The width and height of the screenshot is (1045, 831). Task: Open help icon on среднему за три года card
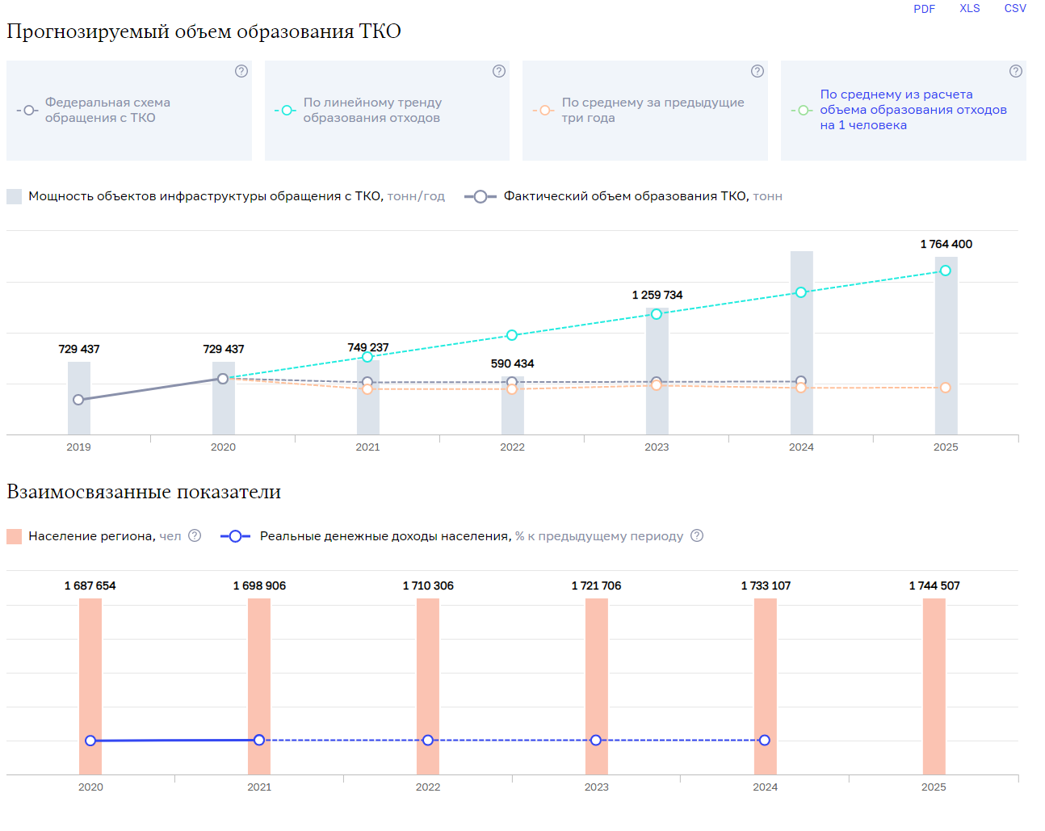click(x=758, y=71)
